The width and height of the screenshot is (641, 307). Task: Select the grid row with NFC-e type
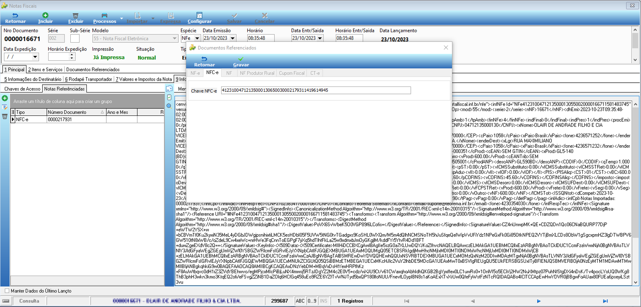coord(88,120)
